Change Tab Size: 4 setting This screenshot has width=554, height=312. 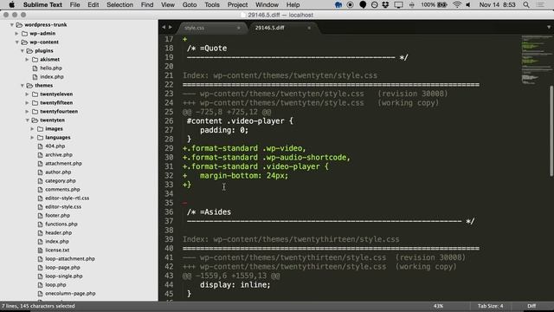pyautogui.click(x=490, y=306)
